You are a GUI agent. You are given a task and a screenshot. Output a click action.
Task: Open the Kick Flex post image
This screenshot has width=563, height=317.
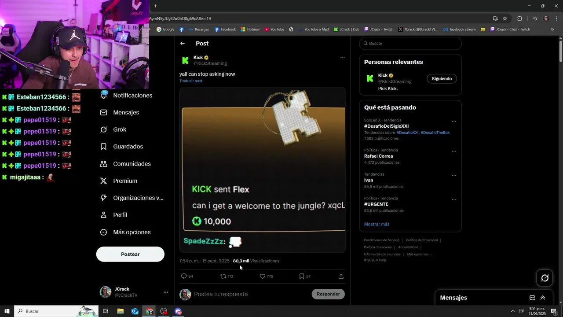(x=262, y=170)
